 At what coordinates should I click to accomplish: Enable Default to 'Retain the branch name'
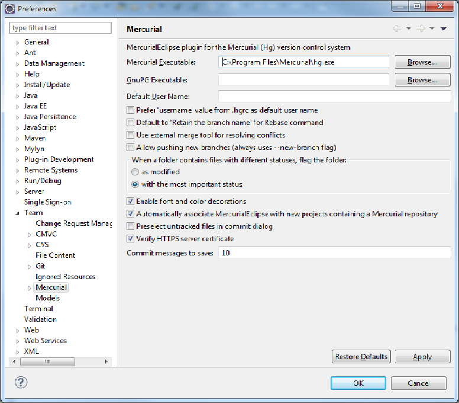(130, 122)
